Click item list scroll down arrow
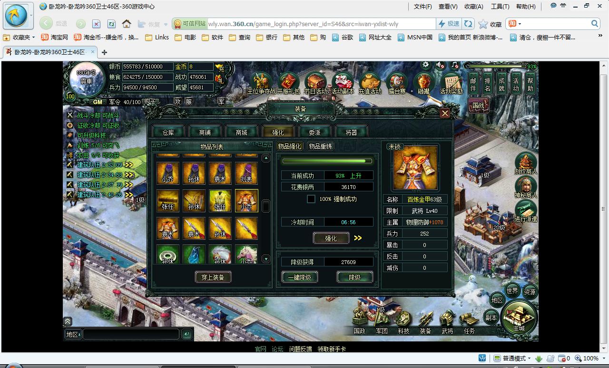609x368 pixels. (266, 259)
